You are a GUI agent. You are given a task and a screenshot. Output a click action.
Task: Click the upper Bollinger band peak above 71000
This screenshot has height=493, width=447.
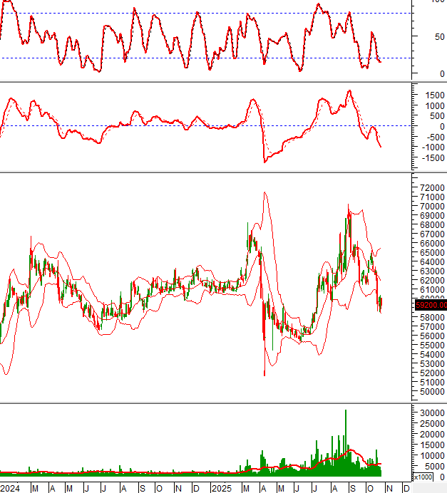coord(264,192)
